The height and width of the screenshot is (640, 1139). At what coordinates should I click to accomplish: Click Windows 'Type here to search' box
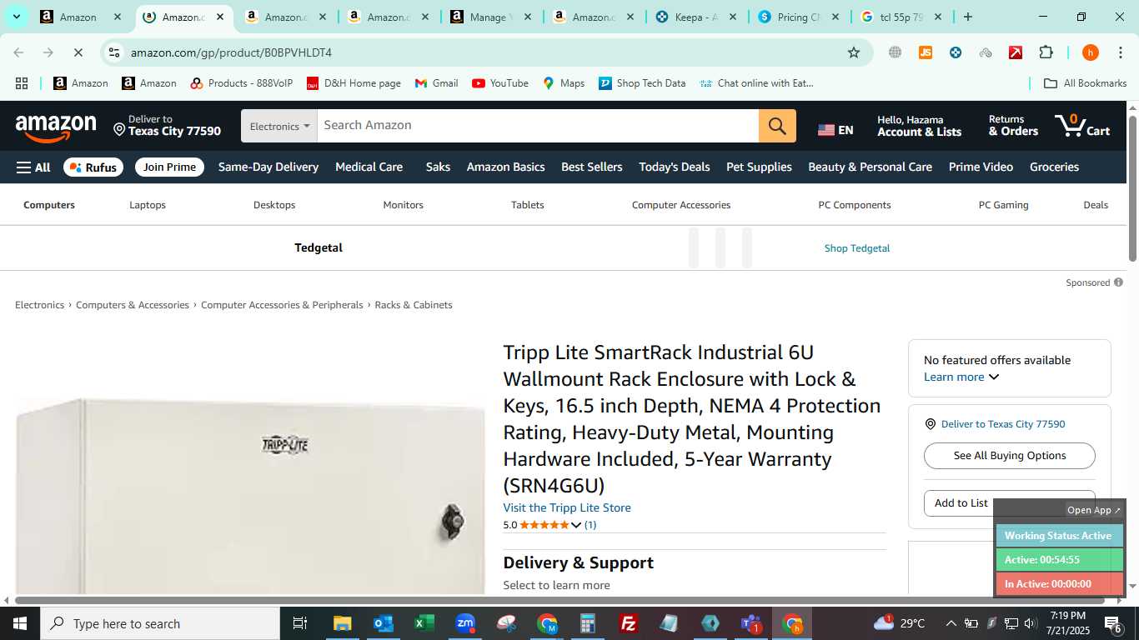coord(160,623)
